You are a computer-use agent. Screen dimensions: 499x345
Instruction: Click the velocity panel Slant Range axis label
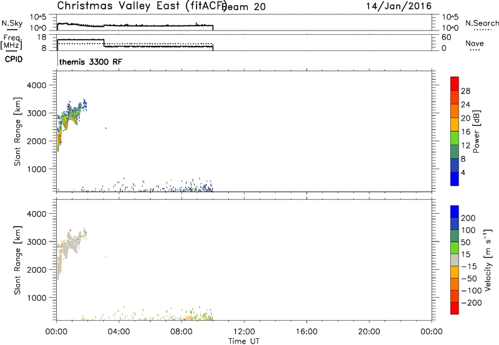17,260
